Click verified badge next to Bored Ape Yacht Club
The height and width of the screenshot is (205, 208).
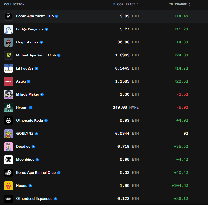pyautogui.click(x=57, y=16)
